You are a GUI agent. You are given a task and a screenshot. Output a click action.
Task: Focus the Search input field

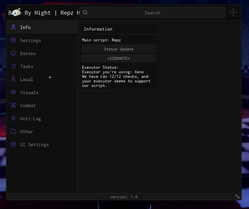[x=153, y=12]
